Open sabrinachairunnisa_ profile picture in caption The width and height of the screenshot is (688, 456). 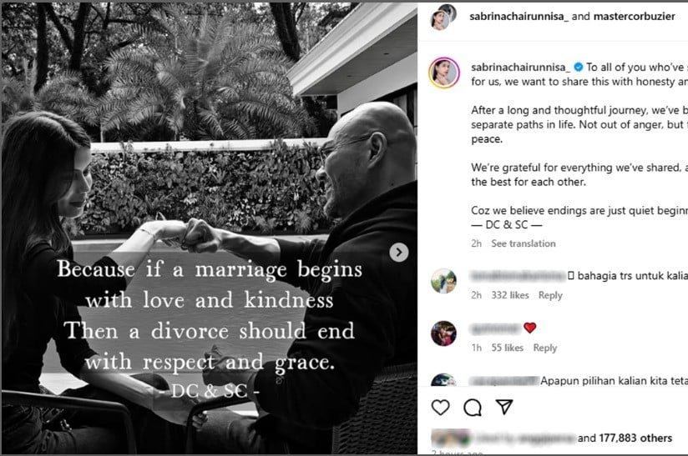(444, 73)
